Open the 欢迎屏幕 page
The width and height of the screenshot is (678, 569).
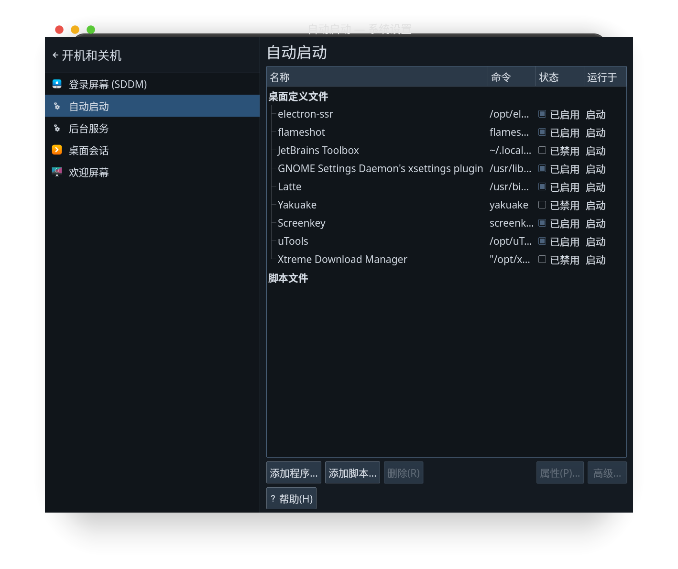(x=152, y=172)
